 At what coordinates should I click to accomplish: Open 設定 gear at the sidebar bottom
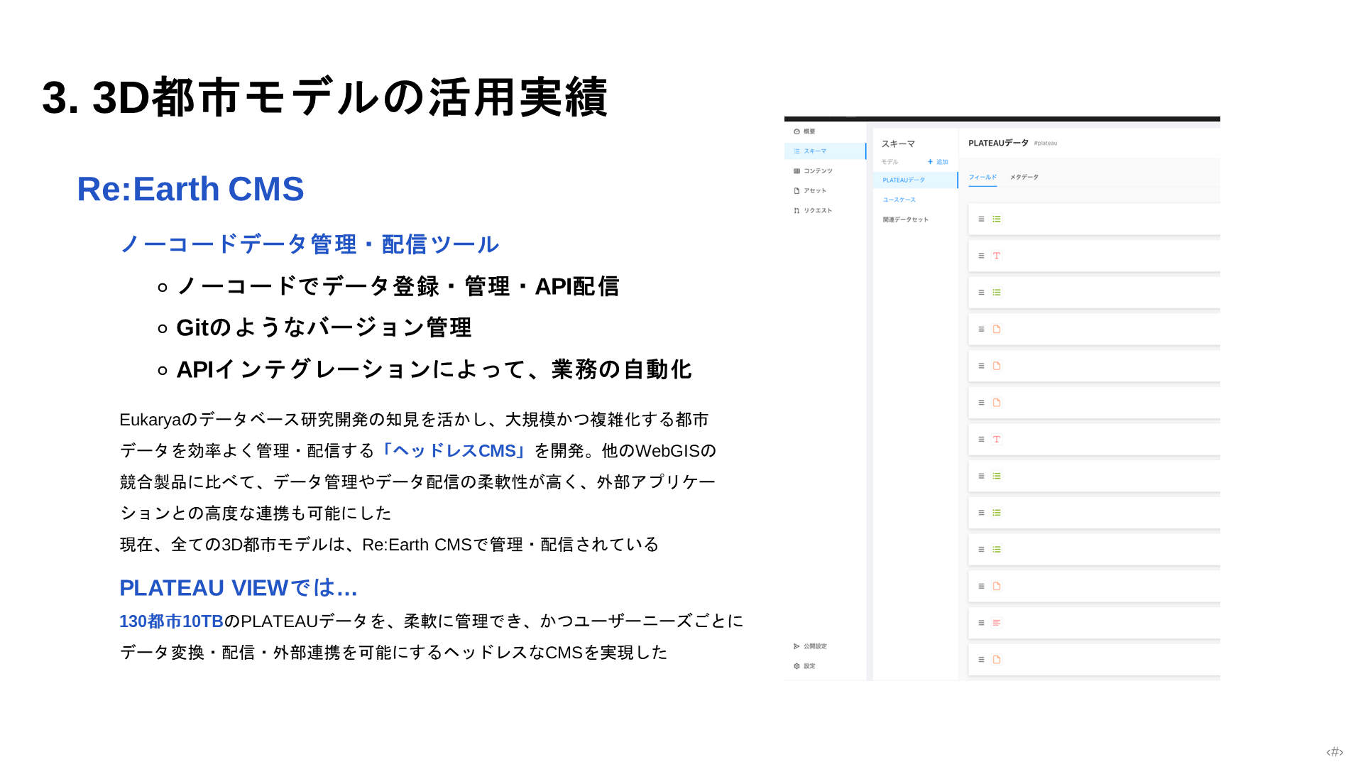[805, 666]
